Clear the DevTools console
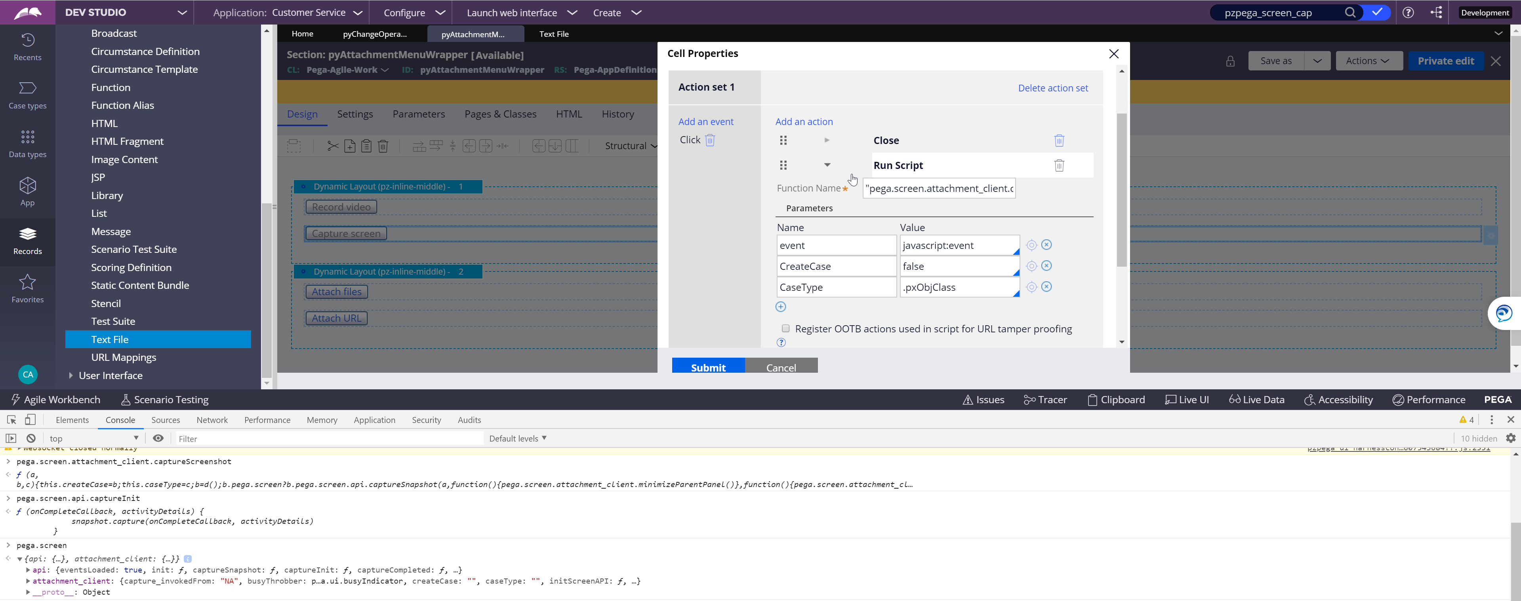1521x601 pixels. [x=31, y=438]
